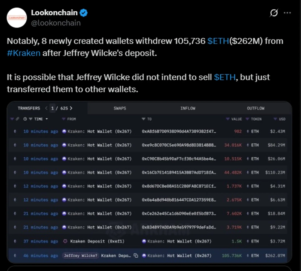Open the OUTFLOW tab
Viewport: 301px width, 271px height.
pos(255,108)
